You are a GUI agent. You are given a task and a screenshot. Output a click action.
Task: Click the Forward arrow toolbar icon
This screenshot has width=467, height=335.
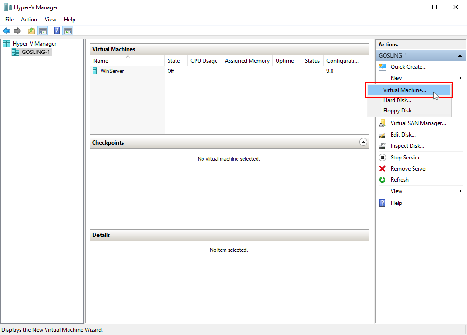(17, 31)
